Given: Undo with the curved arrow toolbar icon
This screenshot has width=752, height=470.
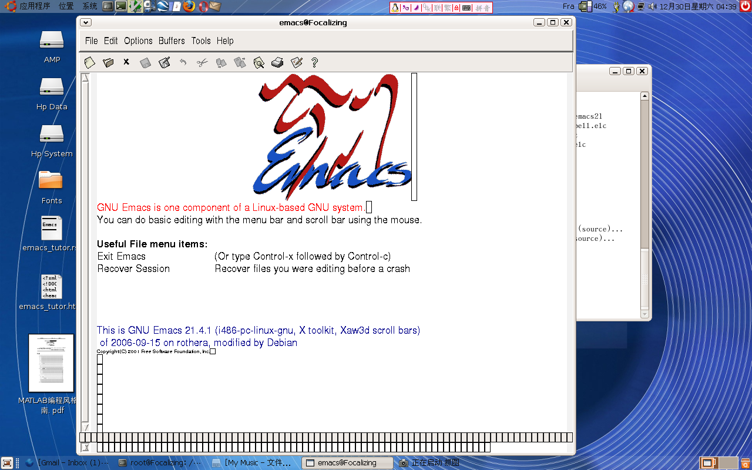Looking at the screenshot, I should click(183, 62).
